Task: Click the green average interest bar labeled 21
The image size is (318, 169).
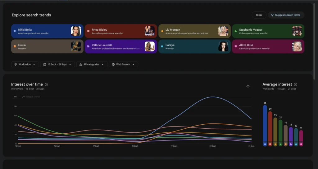Action: 280,131
